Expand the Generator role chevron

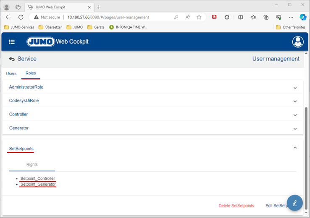pos(295,128)
